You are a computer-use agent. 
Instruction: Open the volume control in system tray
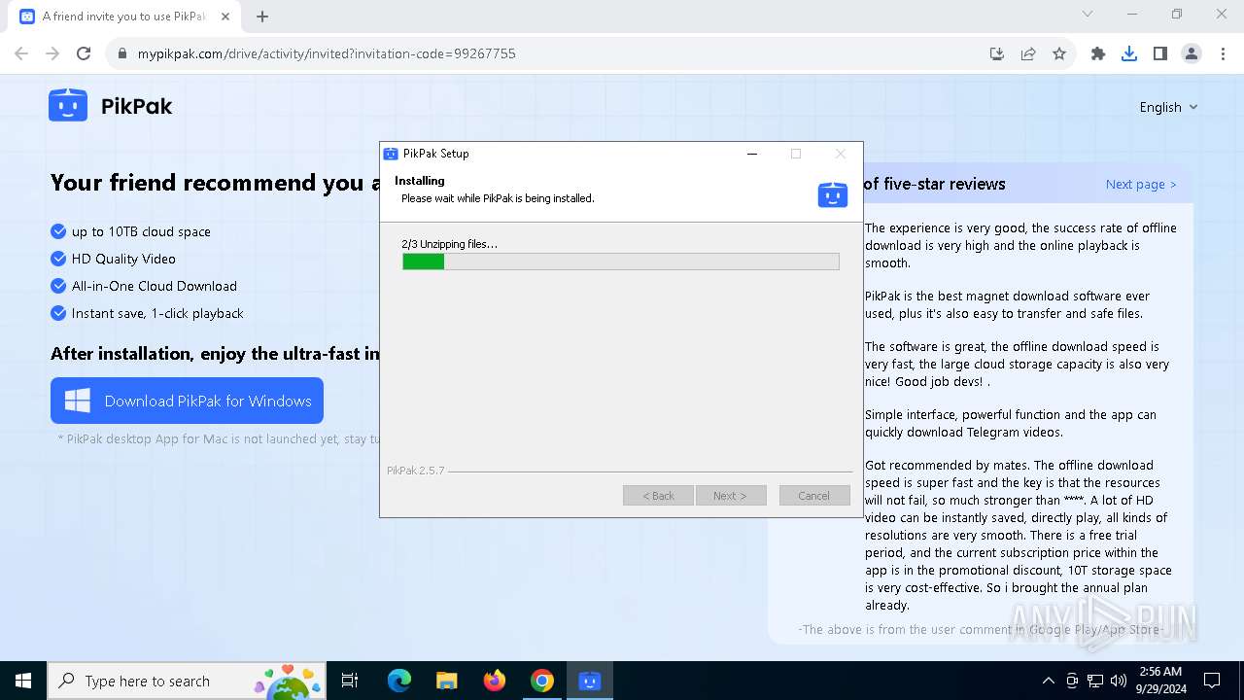(1119, 681)
